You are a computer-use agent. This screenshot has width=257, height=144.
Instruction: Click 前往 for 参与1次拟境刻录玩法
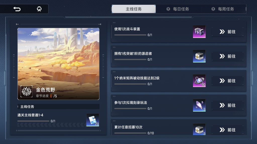[228, 105]
